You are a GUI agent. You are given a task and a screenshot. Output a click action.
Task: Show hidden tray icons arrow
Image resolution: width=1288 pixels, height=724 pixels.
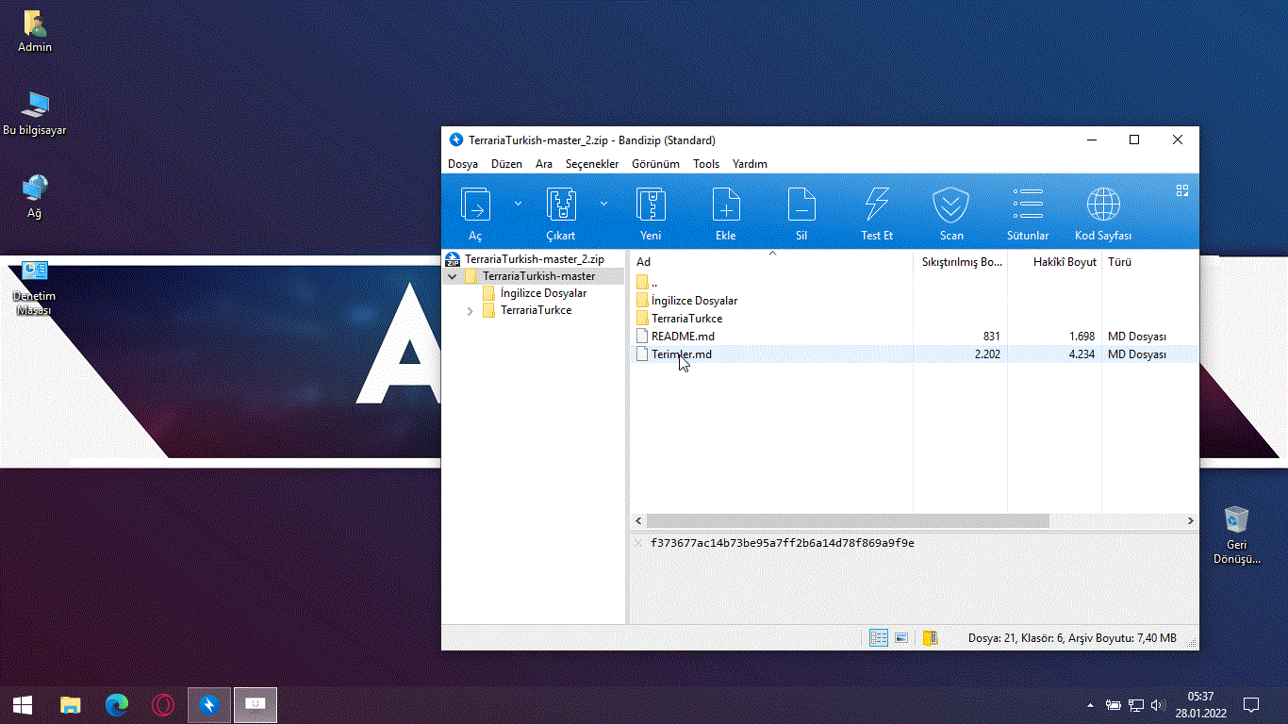pyautogui.click(x=1091, y=704)
